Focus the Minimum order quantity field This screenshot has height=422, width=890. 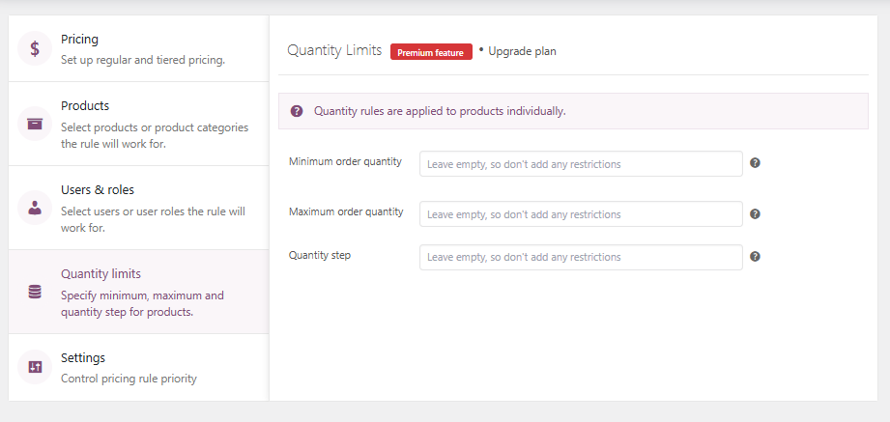[x=581, y=164]
